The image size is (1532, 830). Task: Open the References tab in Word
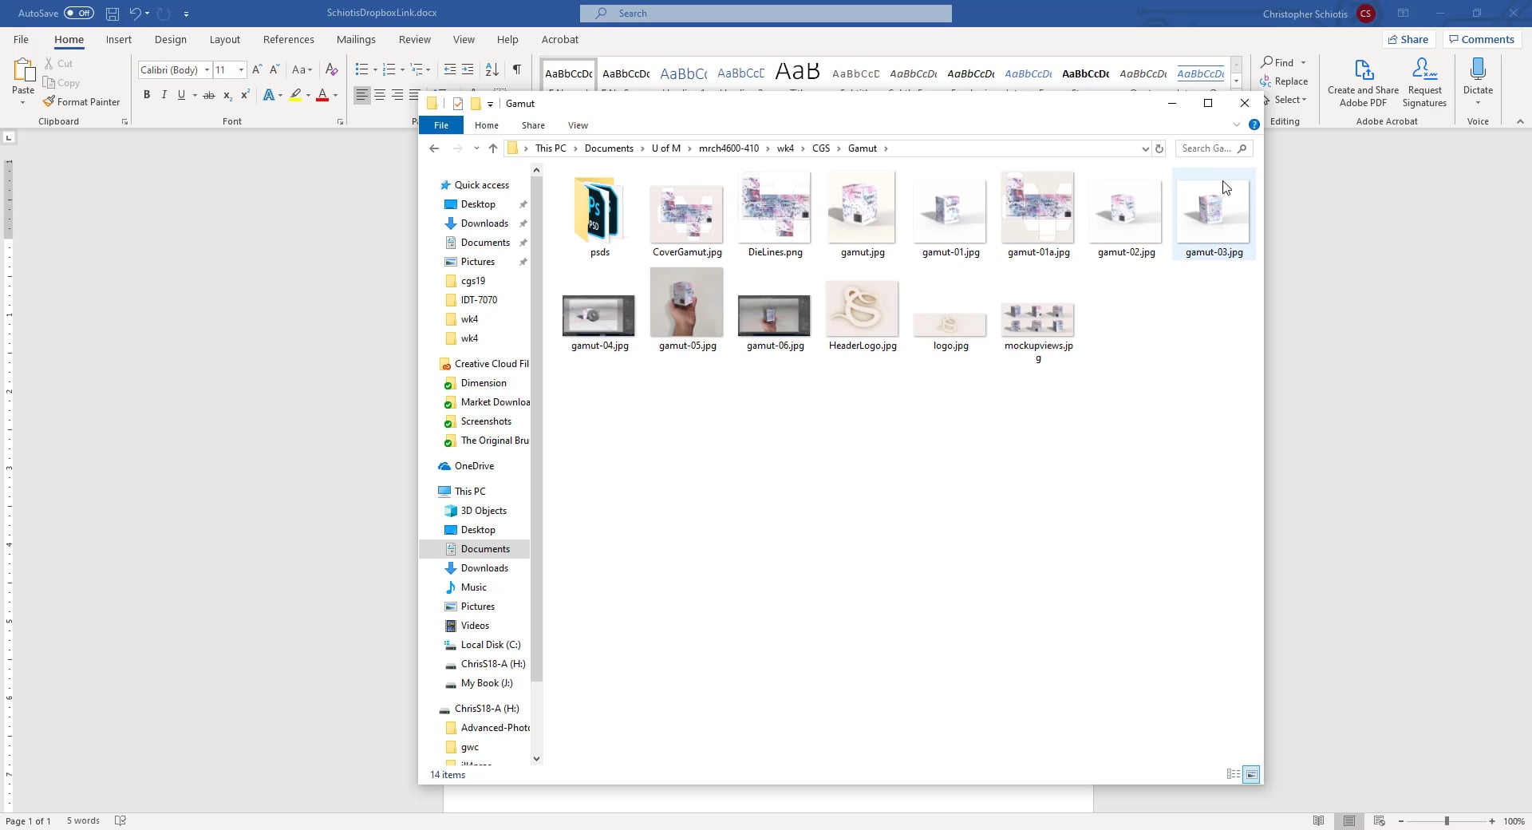(x=289, y=39)
